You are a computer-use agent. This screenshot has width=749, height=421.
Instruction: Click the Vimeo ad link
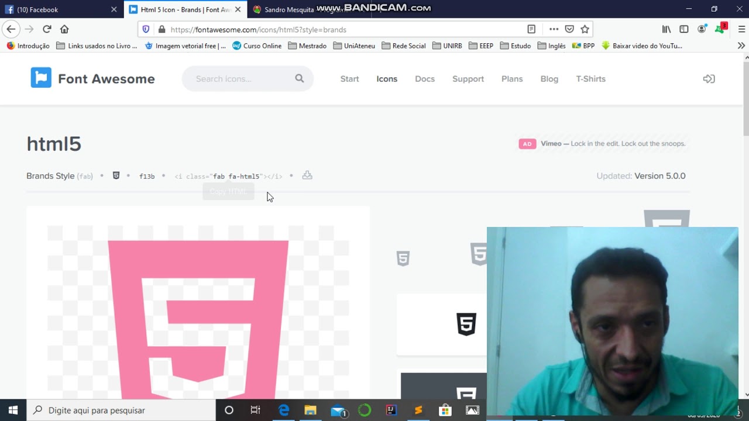click(x=613, y=143)
